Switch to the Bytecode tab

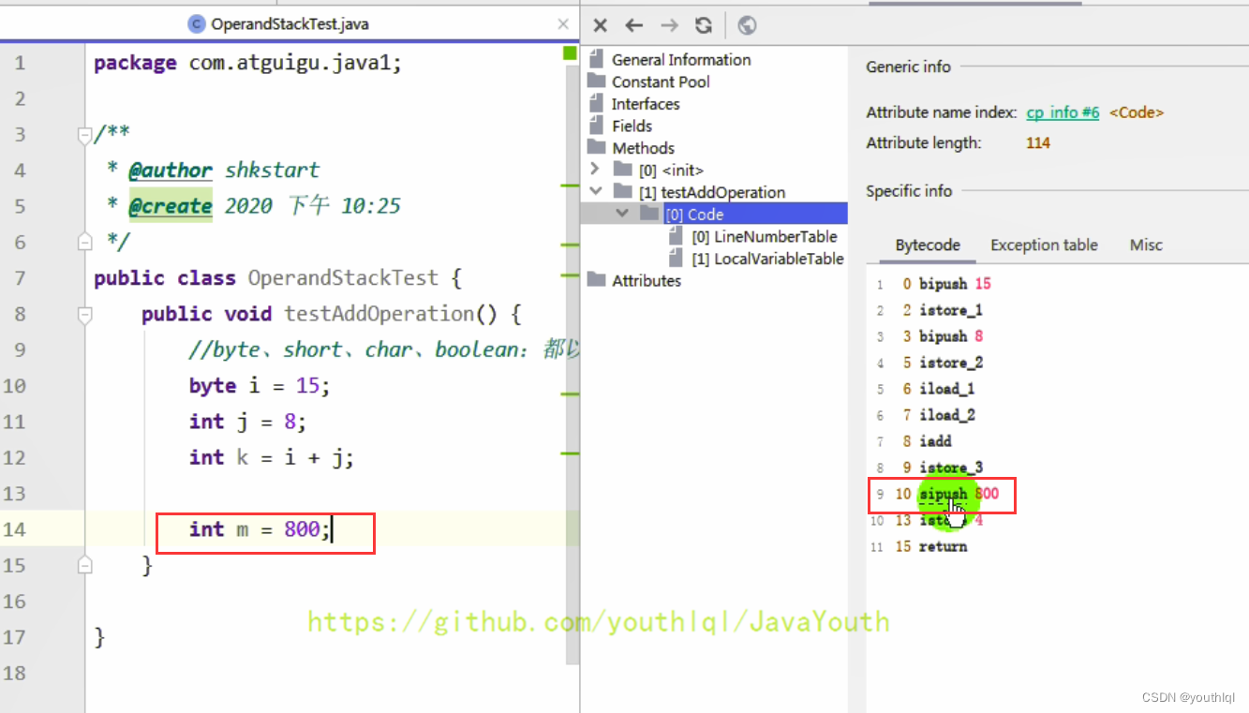pyautogui.click(x=928, y=245)
